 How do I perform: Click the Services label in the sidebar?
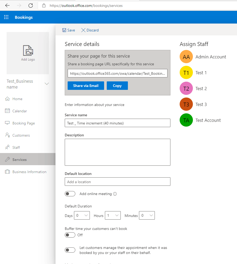[x=20, y=160]
